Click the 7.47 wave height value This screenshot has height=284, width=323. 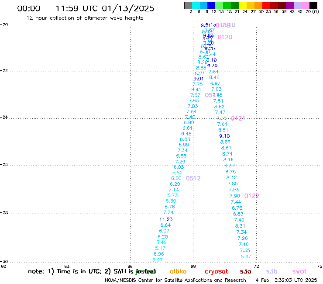[x=220, y=112]
